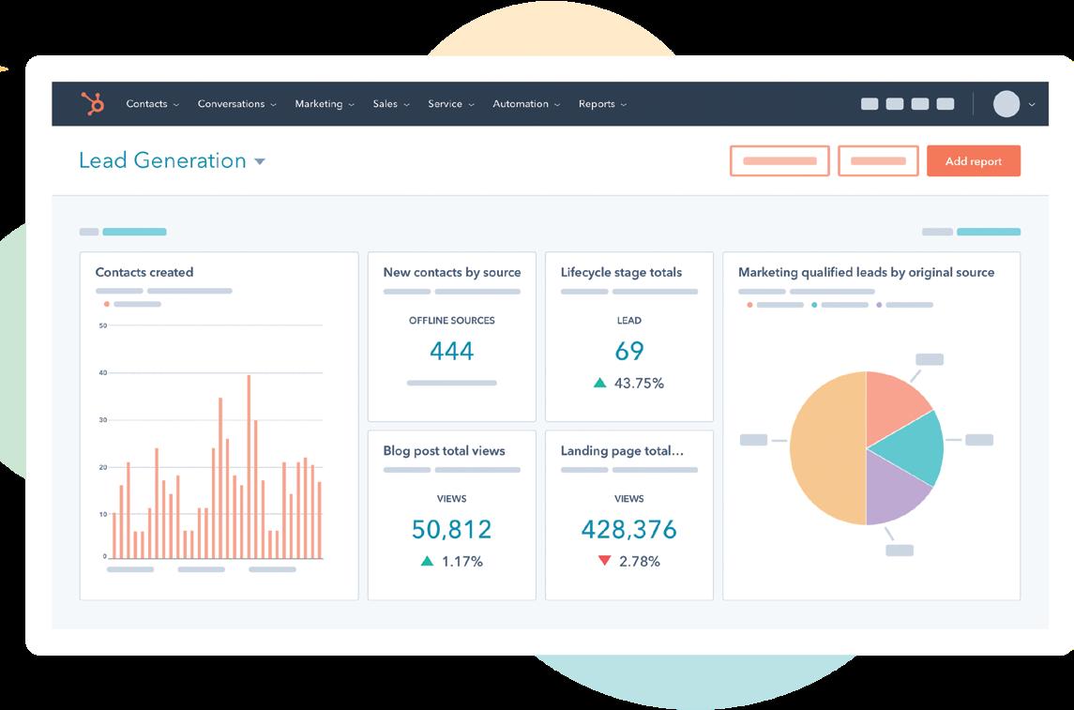1074x710 pixels.
Task: Open the user avatar profile icon
Action: point(1006,104)
